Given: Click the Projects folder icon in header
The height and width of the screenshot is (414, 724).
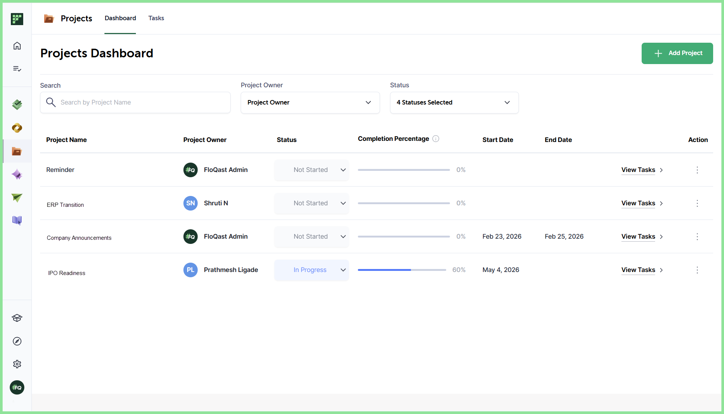Looking at the screenshot, I should [x=49, y=18].
